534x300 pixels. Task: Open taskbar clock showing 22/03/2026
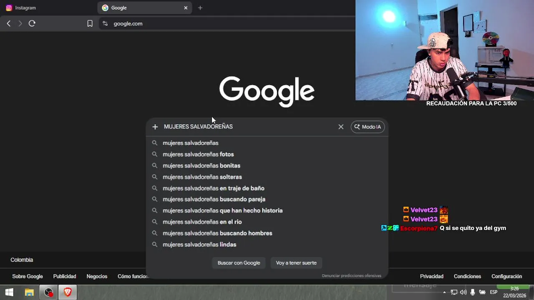tap(514, 292)
